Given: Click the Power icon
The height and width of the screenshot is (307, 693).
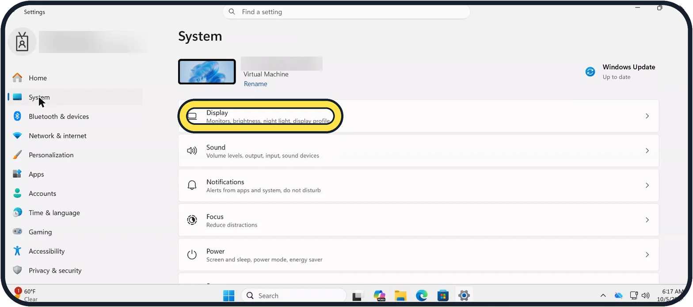Looking at the screenshot, I should [x=192, y=254].
